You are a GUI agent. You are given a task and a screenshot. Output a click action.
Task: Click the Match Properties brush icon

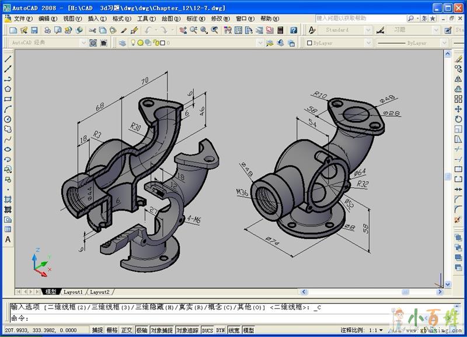(134, 30)
